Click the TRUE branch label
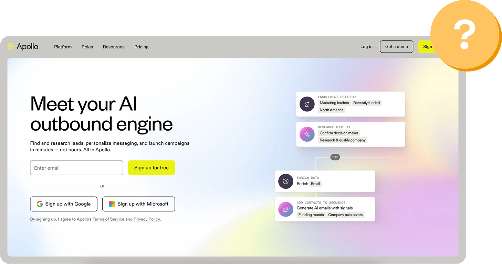Viewport: 502px width, 264px height. 335,157
